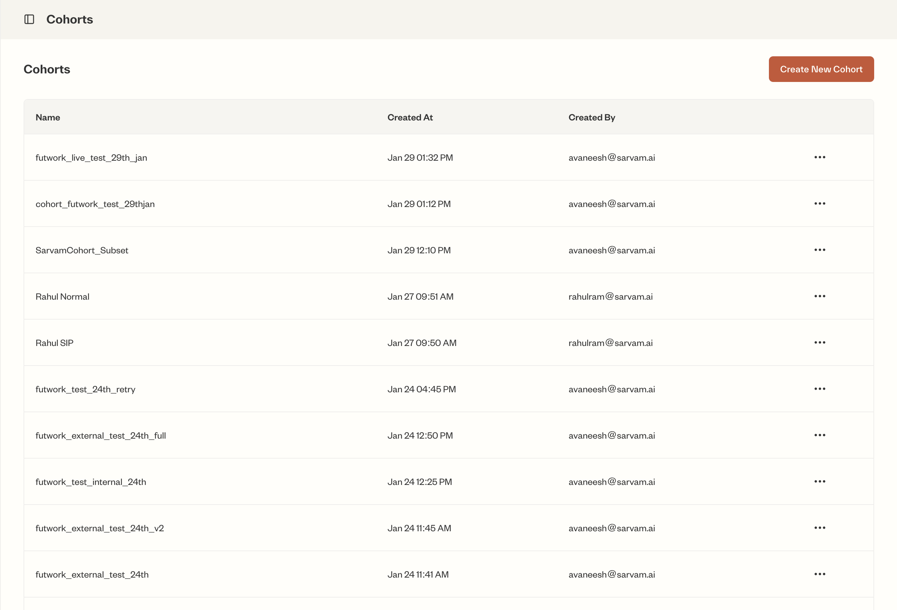Screen dimensions: 897x610
Task: Select the Created By column header
Action: pos(592,117)
